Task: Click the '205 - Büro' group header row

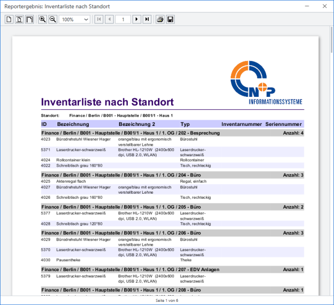Action: point(173,207)
